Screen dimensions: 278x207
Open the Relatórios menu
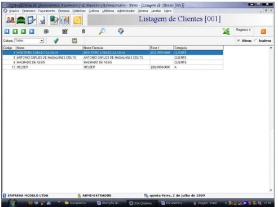[79, 11]
